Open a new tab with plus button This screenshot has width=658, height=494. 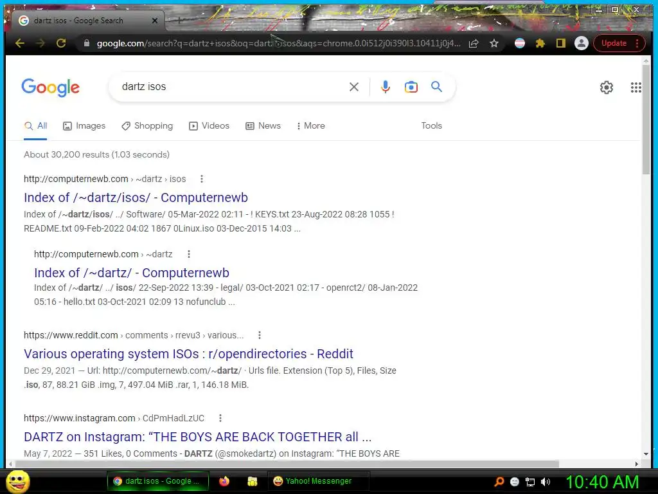tap(179, 20)
